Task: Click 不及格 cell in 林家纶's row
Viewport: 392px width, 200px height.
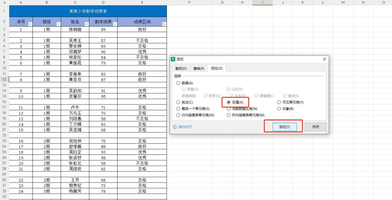Action: click(142, 57)
